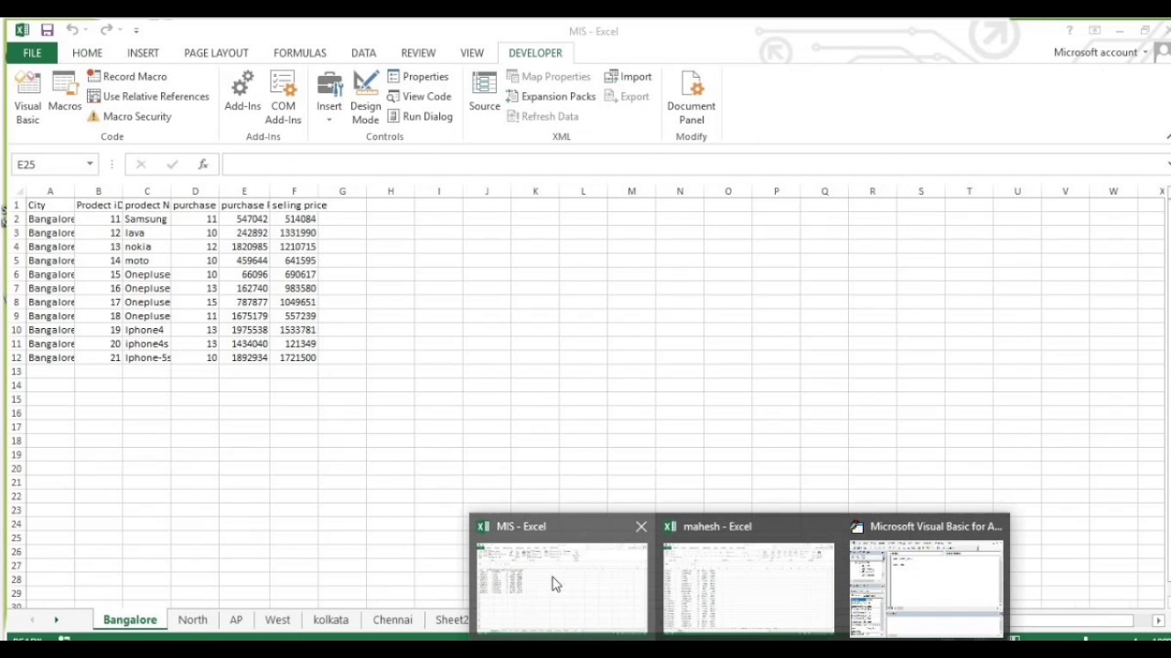Image resolution: width=1171 pixels, height=658 pixels.
Task: Switch to the Chennai sheet
Action: [392, 620]
